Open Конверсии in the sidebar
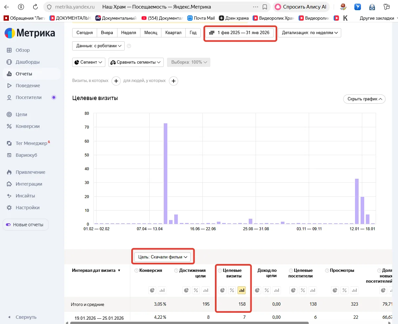This screenshot has height=324, width=398. click(28, 126)
